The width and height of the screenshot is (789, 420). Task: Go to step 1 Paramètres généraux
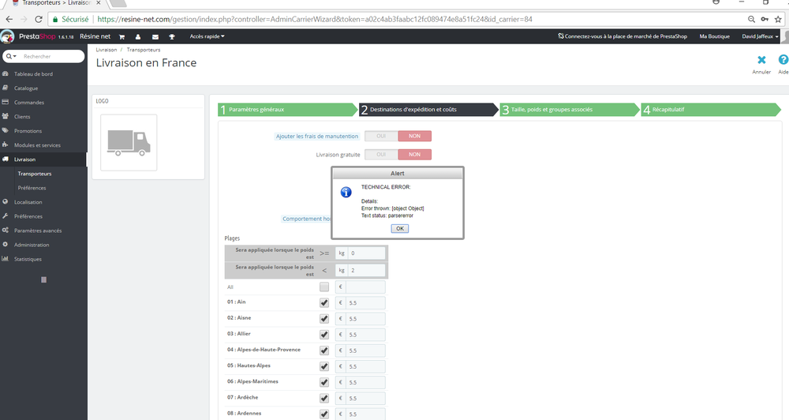[x=287, y=109]
